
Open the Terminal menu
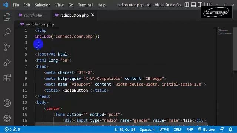(85, 5)
